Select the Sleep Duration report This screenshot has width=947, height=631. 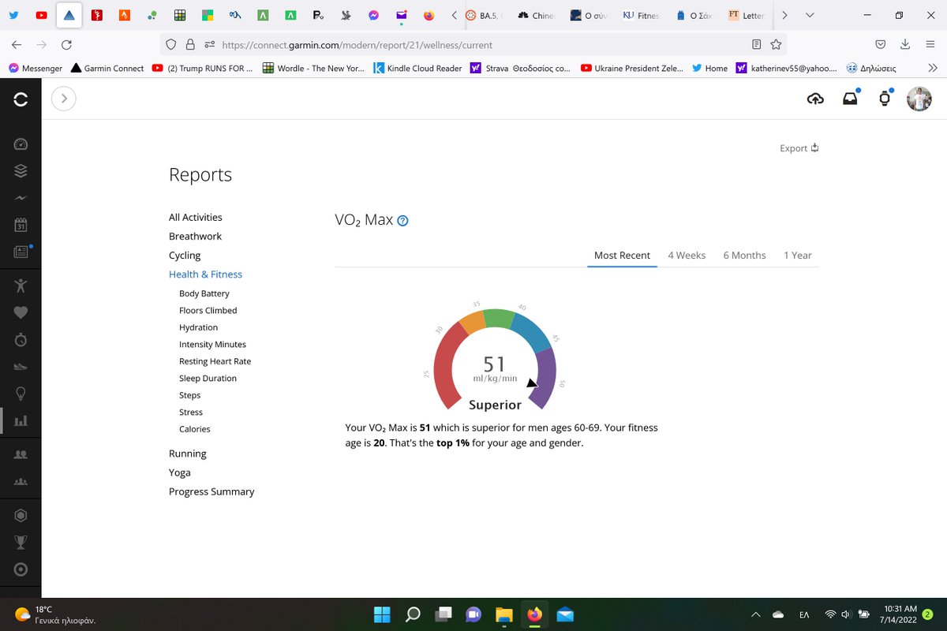(x=208, y=379)
